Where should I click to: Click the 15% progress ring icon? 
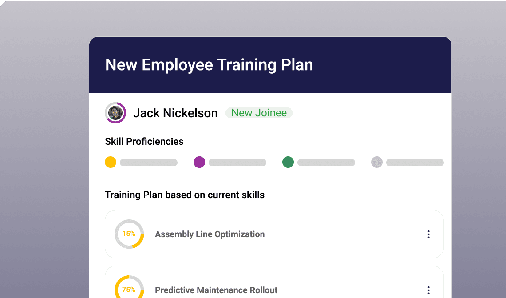[129, 234]
